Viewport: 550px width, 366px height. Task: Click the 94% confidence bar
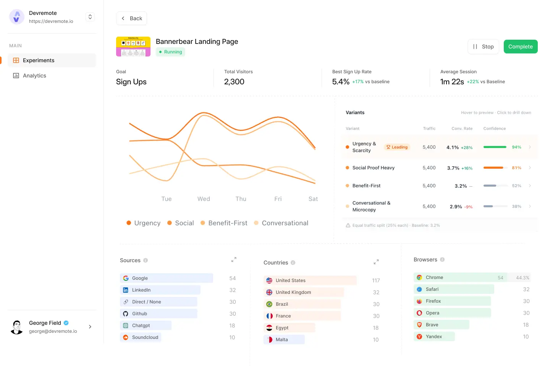(x=495, y=147)
